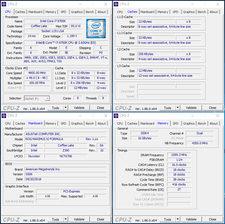225x224 pixels.
Task: Open About tab in Mainboard window
Action: coord(102,123)
